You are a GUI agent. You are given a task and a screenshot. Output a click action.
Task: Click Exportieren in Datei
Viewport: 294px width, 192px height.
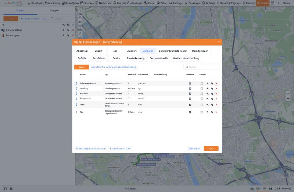(x=121, y=149)
